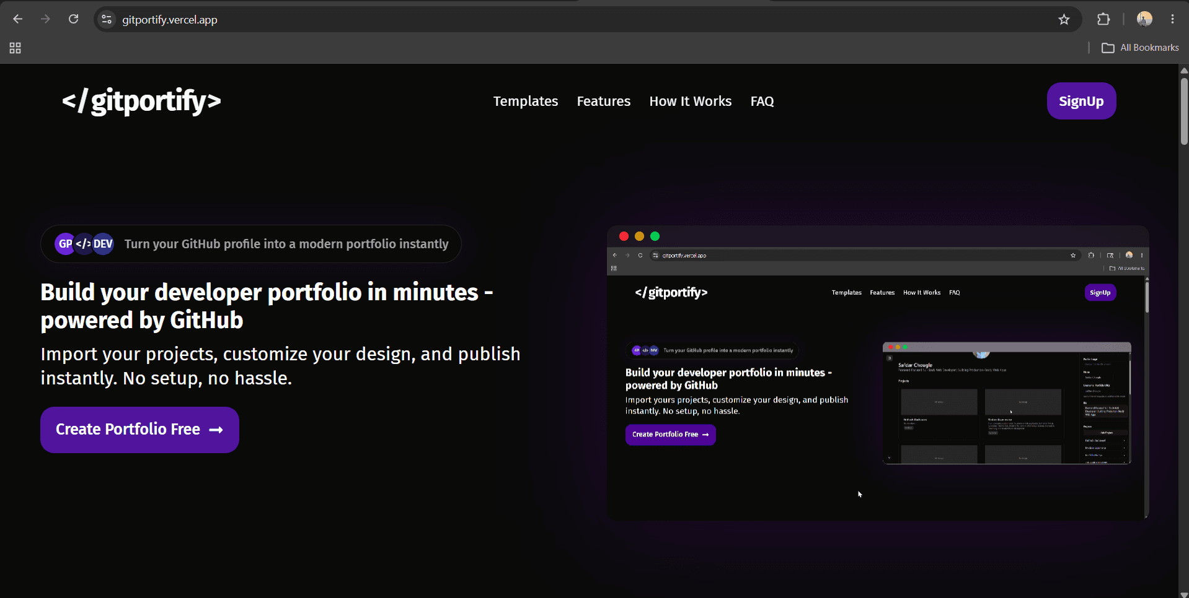Open Chrome's three-dot menu
The height and width of the screenshot is (598, 1189).
pos(1172,19)
